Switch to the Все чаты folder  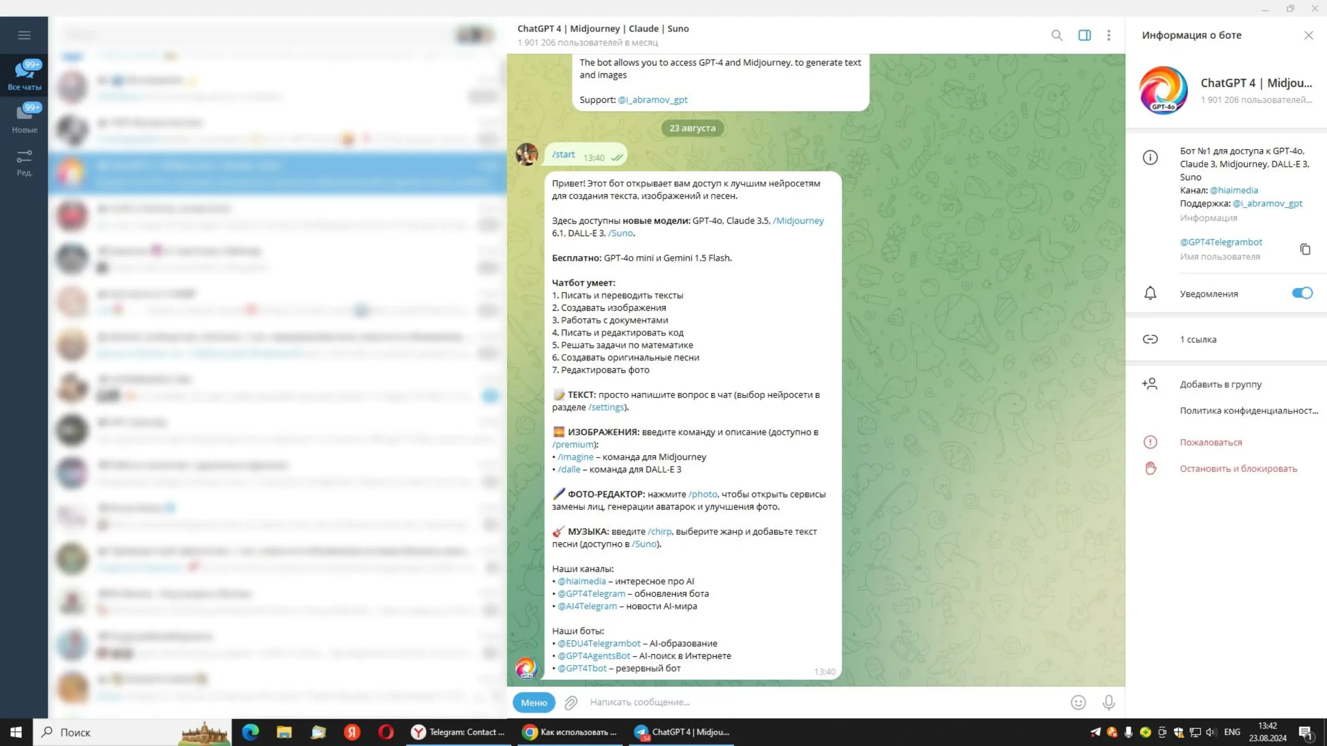24,75
